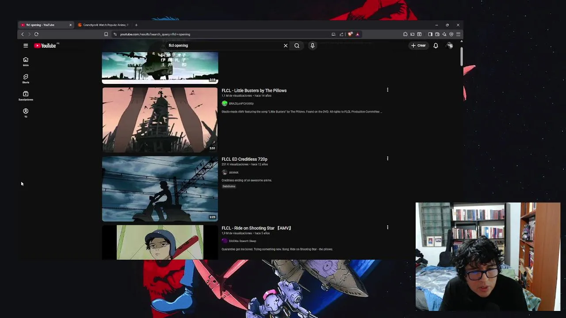Start voice search with the microphone
566x318 pixels.
click(313, 45)
